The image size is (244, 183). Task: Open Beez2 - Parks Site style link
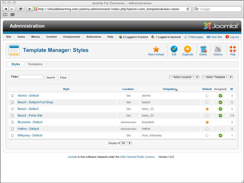point(30,116)
